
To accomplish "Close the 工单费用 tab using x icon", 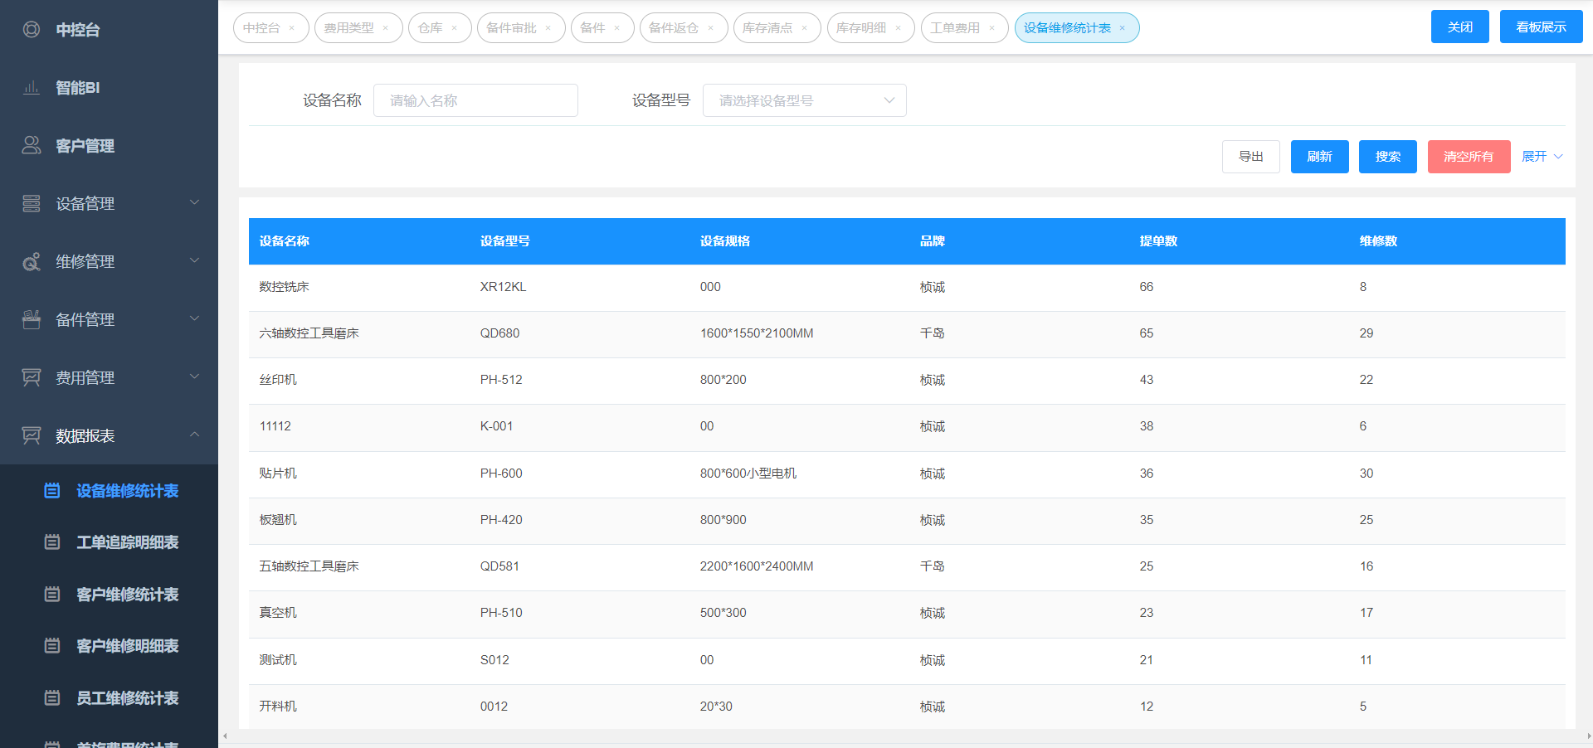I will (x=991, y=28).
